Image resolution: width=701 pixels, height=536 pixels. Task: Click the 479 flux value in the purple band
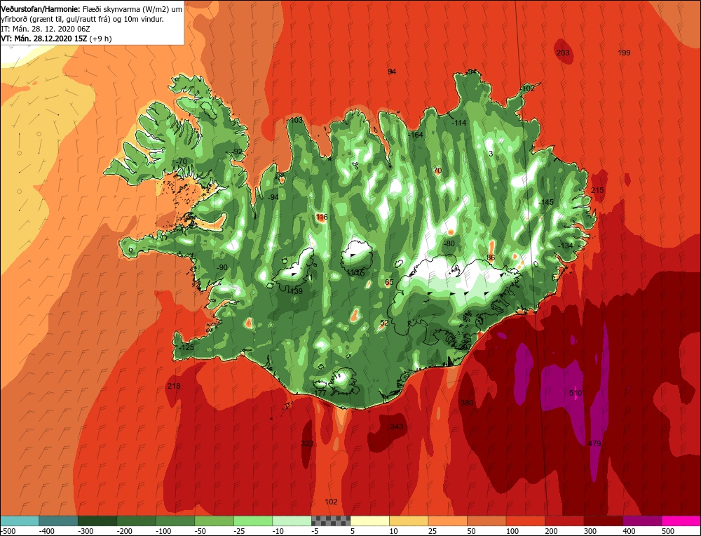[x=594, y=443]
